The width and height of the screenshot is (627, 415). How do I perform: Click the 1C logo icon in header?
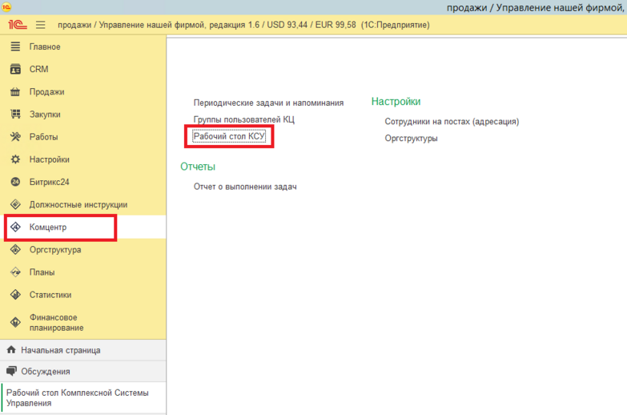[17, 25]
